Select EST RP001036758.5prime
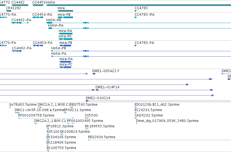The image size is (231, 152). point(46,118)
